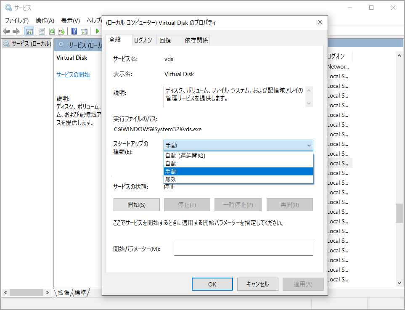The width and height of the screenshot is (405, 310).
Task: Click description box scroll-up arrow
Action: pyautogui.click(x=309, y=90)
